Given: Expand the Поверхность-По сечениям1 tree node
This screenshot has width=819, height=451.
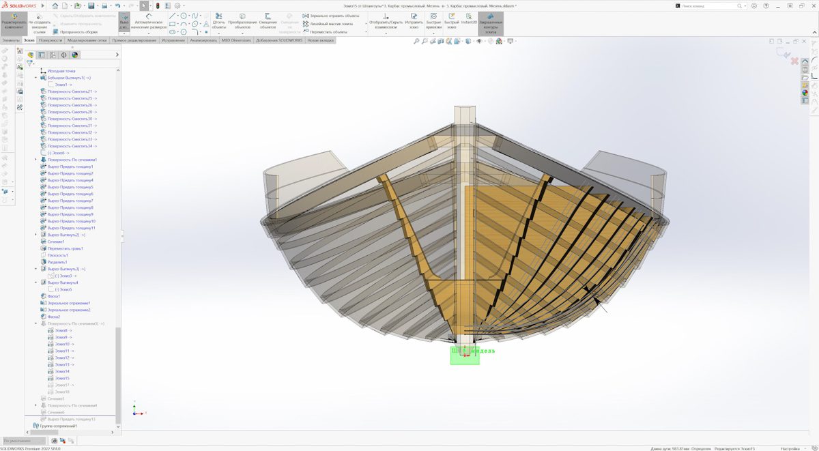Looking at the screenshot, I should 36,160.
